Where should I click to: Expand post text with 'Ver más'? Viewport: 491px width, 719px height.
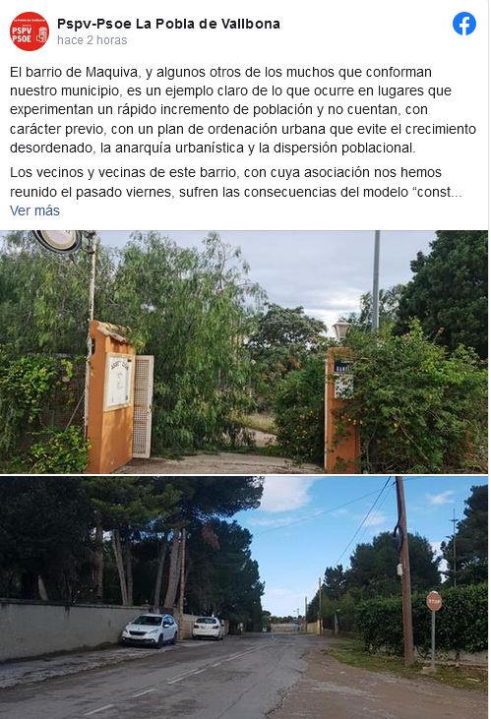[34, 210]
